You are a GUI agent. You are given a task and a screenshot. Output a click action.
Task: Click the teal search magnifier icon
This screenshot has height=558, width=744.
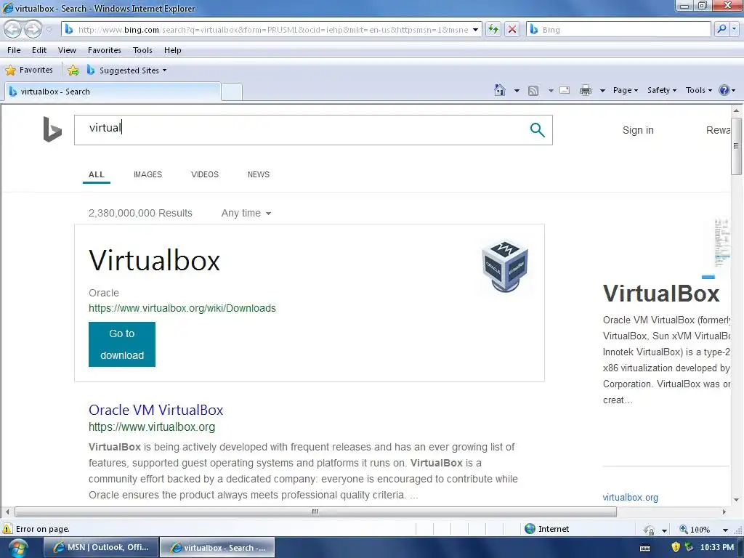[537, 129]
